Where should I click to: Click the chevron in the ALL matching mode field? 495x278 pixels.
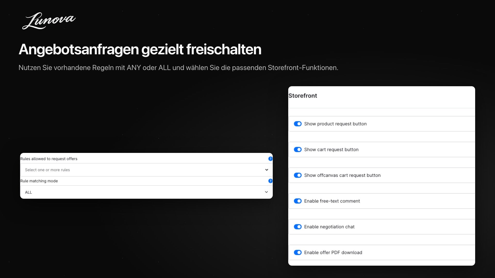(267, 192)
